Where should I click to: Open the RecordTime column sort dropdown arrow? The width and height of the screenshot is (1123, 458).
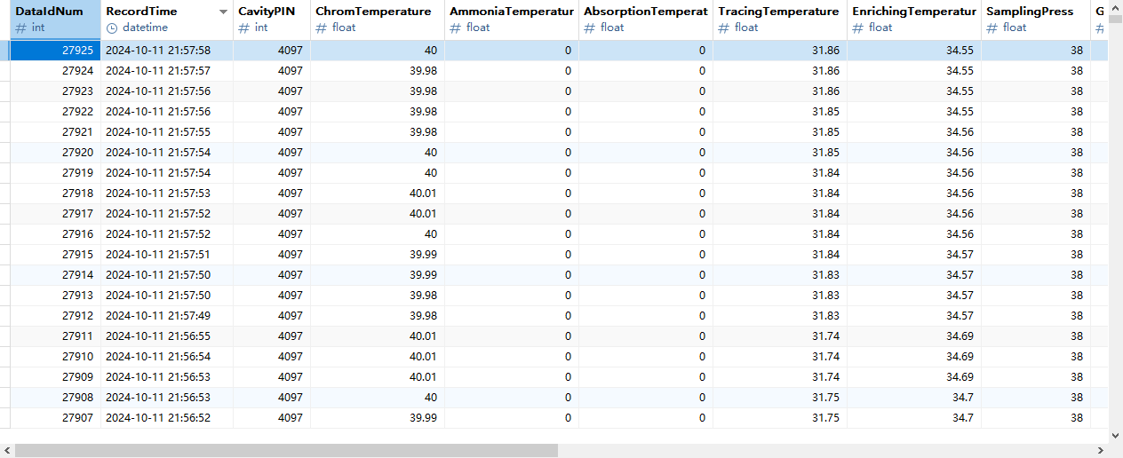coord(223,12)
